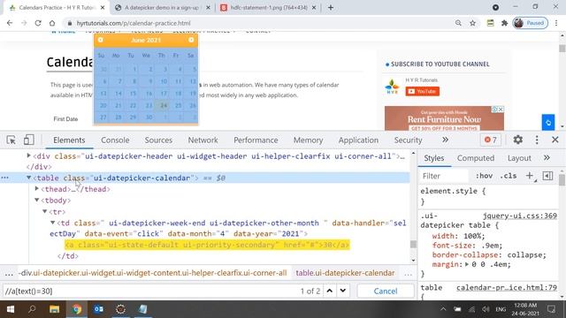Screen dimensions: 566x318
Task: Pick date 10 in the calendar
Action: (164, 81)
